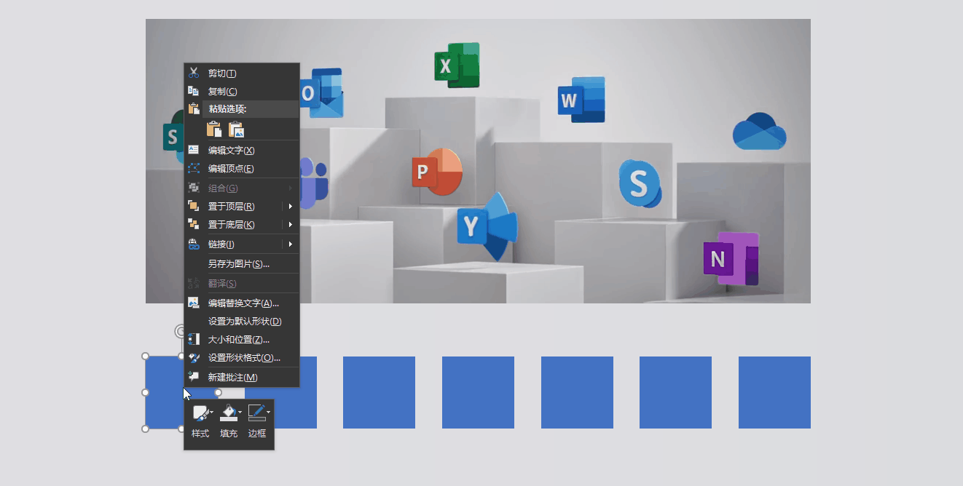Choose 另存为图片 (Save as Picture)

point(241,263)
